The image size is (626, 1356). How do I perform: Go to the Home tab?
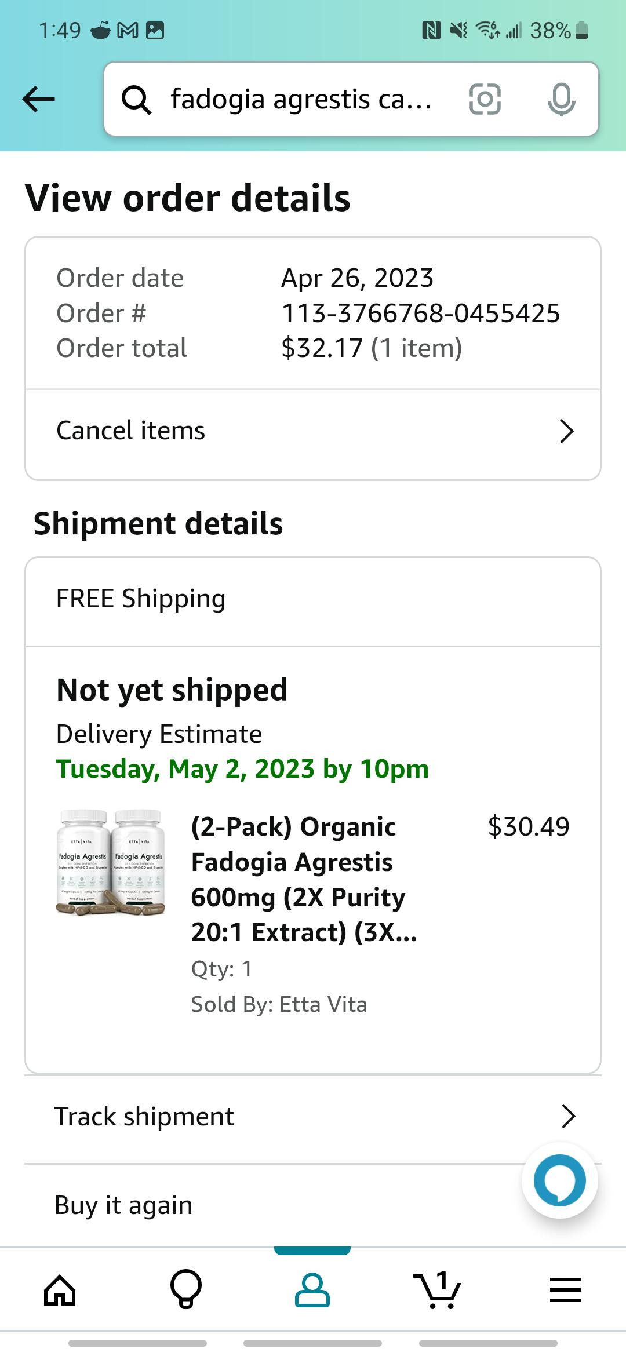(60, 1290)
